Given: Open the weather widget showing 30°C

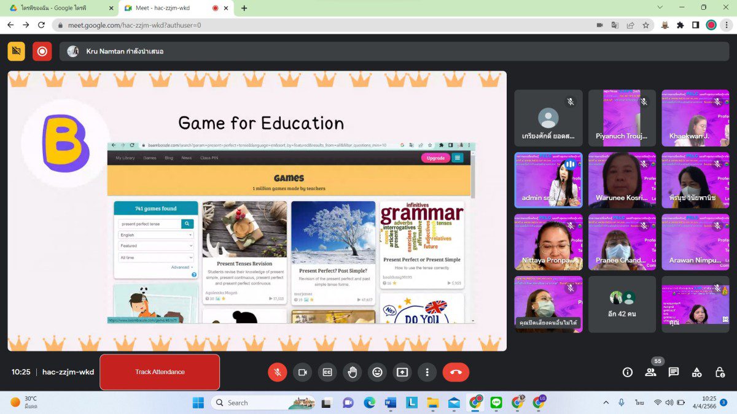Looking at the screenshot, I should point(25,402).
